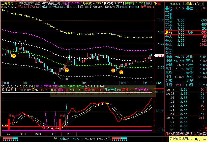Open the MACD indicator tab
This screenshot has width=207, height=142.
[x=38, y=134]
